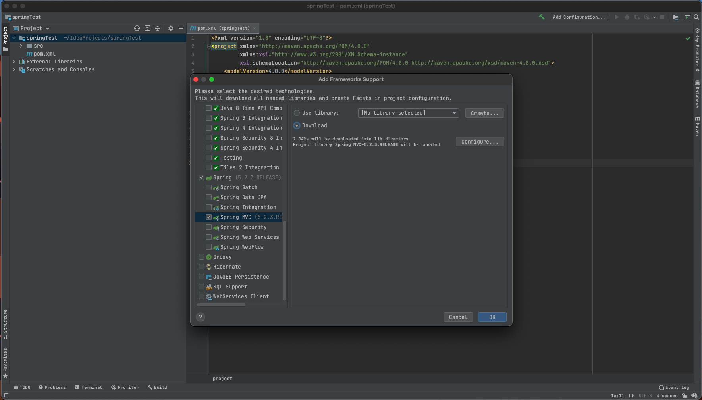Hide the Project panel with minus icon
Viewport: 702px width, 400px height.
point(181,28)
